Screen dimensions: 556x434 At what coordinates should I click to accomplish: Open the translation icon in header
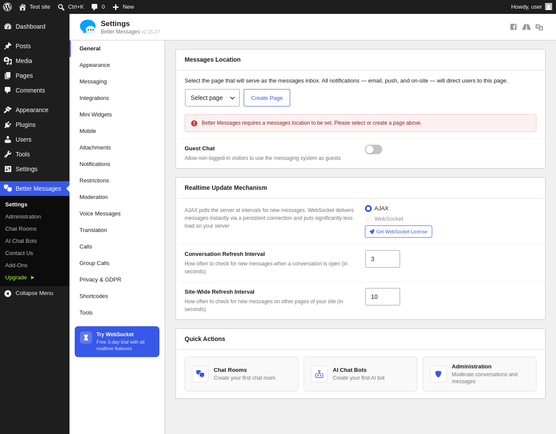coord(539,27)
